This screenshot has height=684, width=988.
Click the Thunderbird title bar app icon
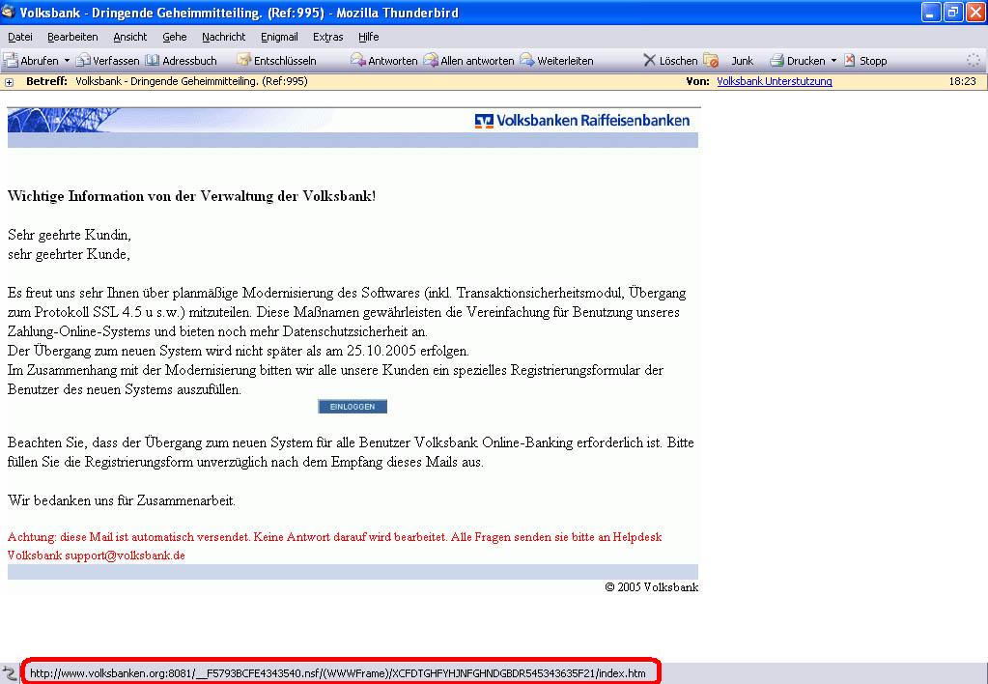[x=8, y=12]
